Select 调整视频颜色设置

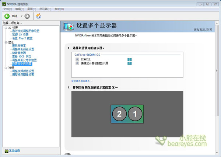23,71
